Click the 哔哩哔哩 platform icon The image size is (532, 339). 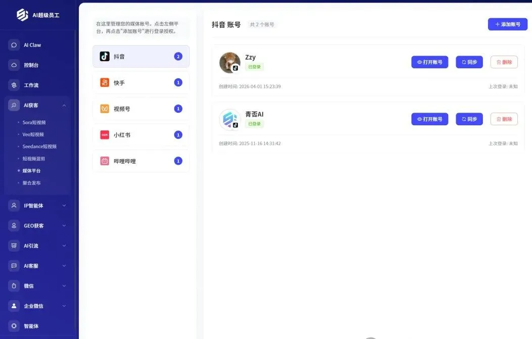coord(104,161)
